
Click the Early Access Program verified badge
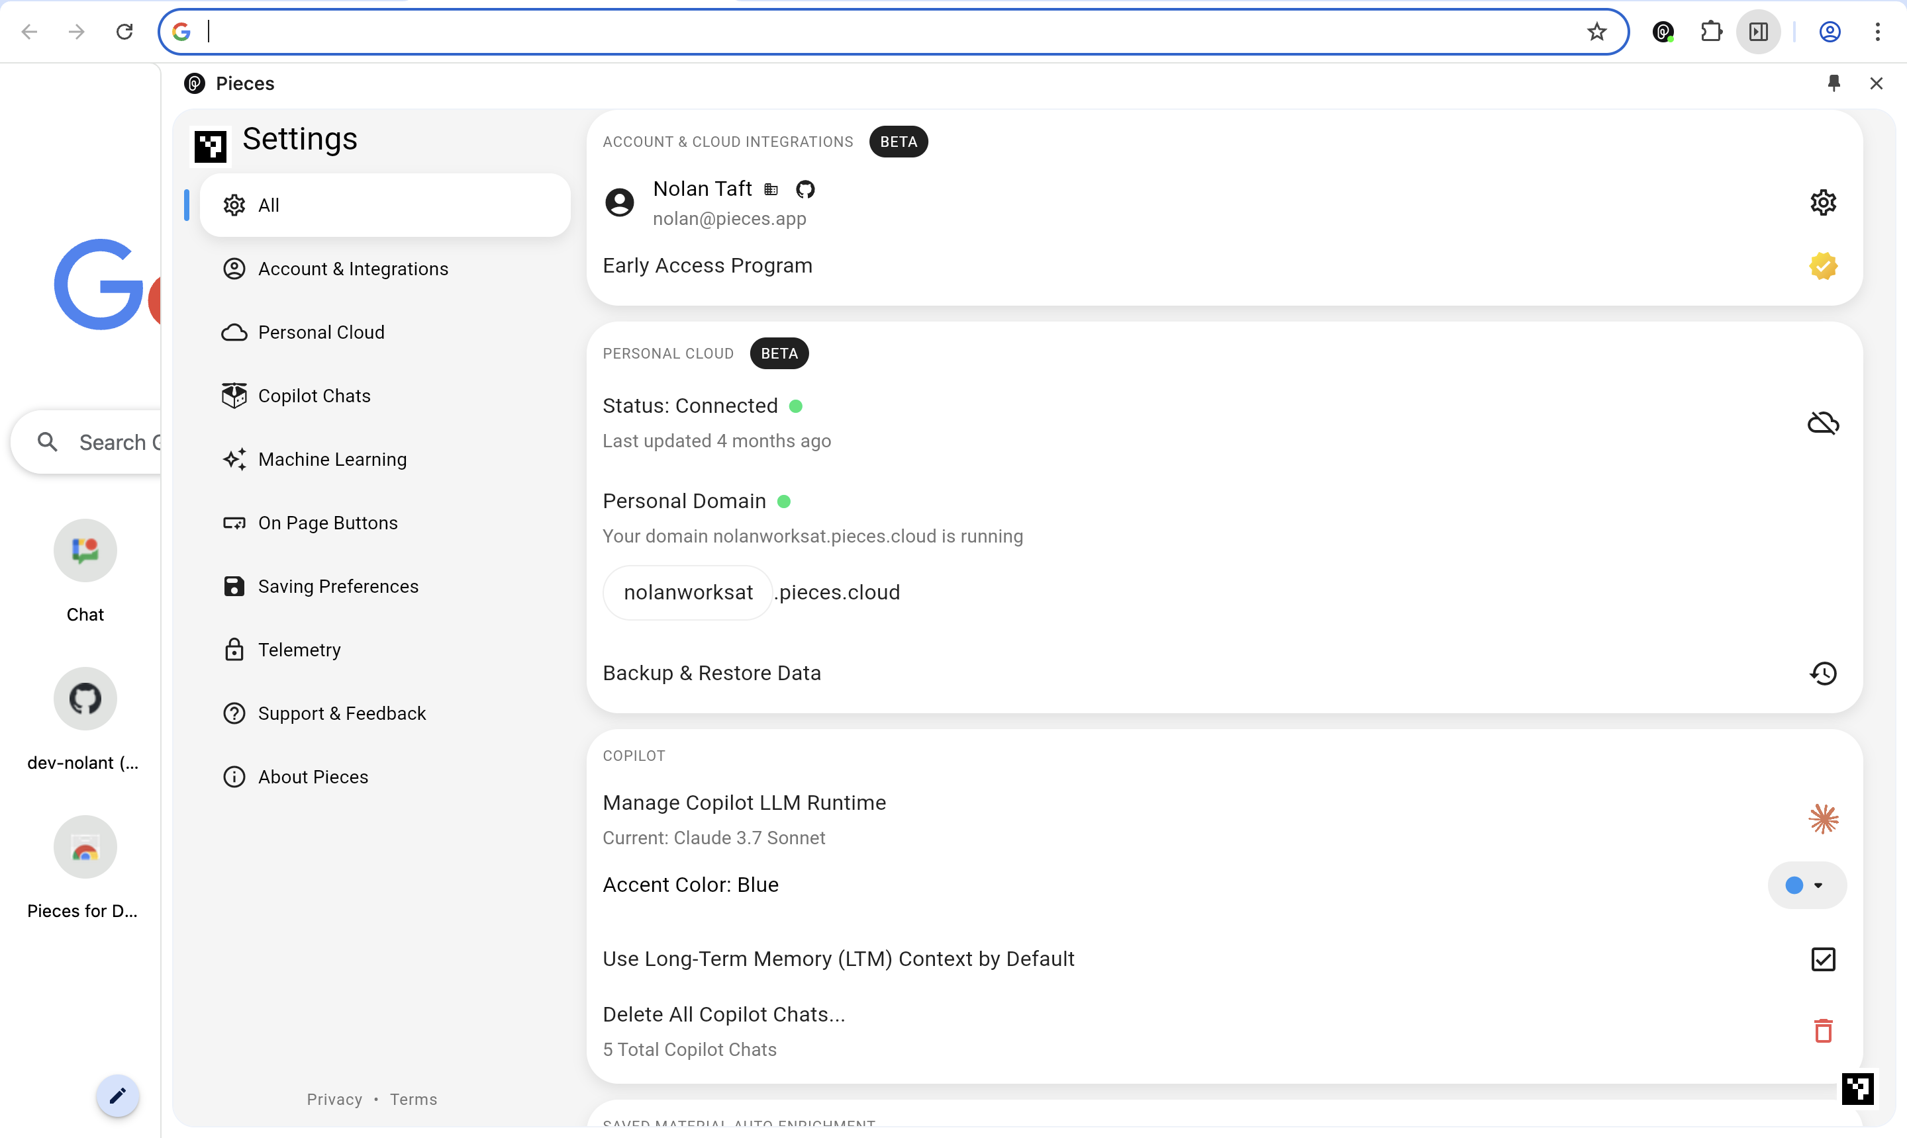1823,266
